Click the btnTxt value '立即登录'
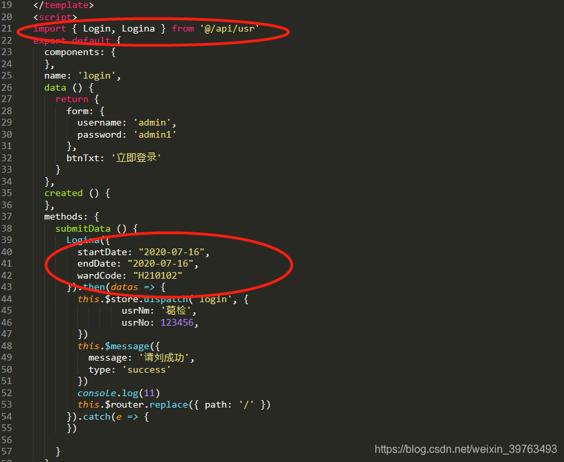 click(x=136, y=158)
